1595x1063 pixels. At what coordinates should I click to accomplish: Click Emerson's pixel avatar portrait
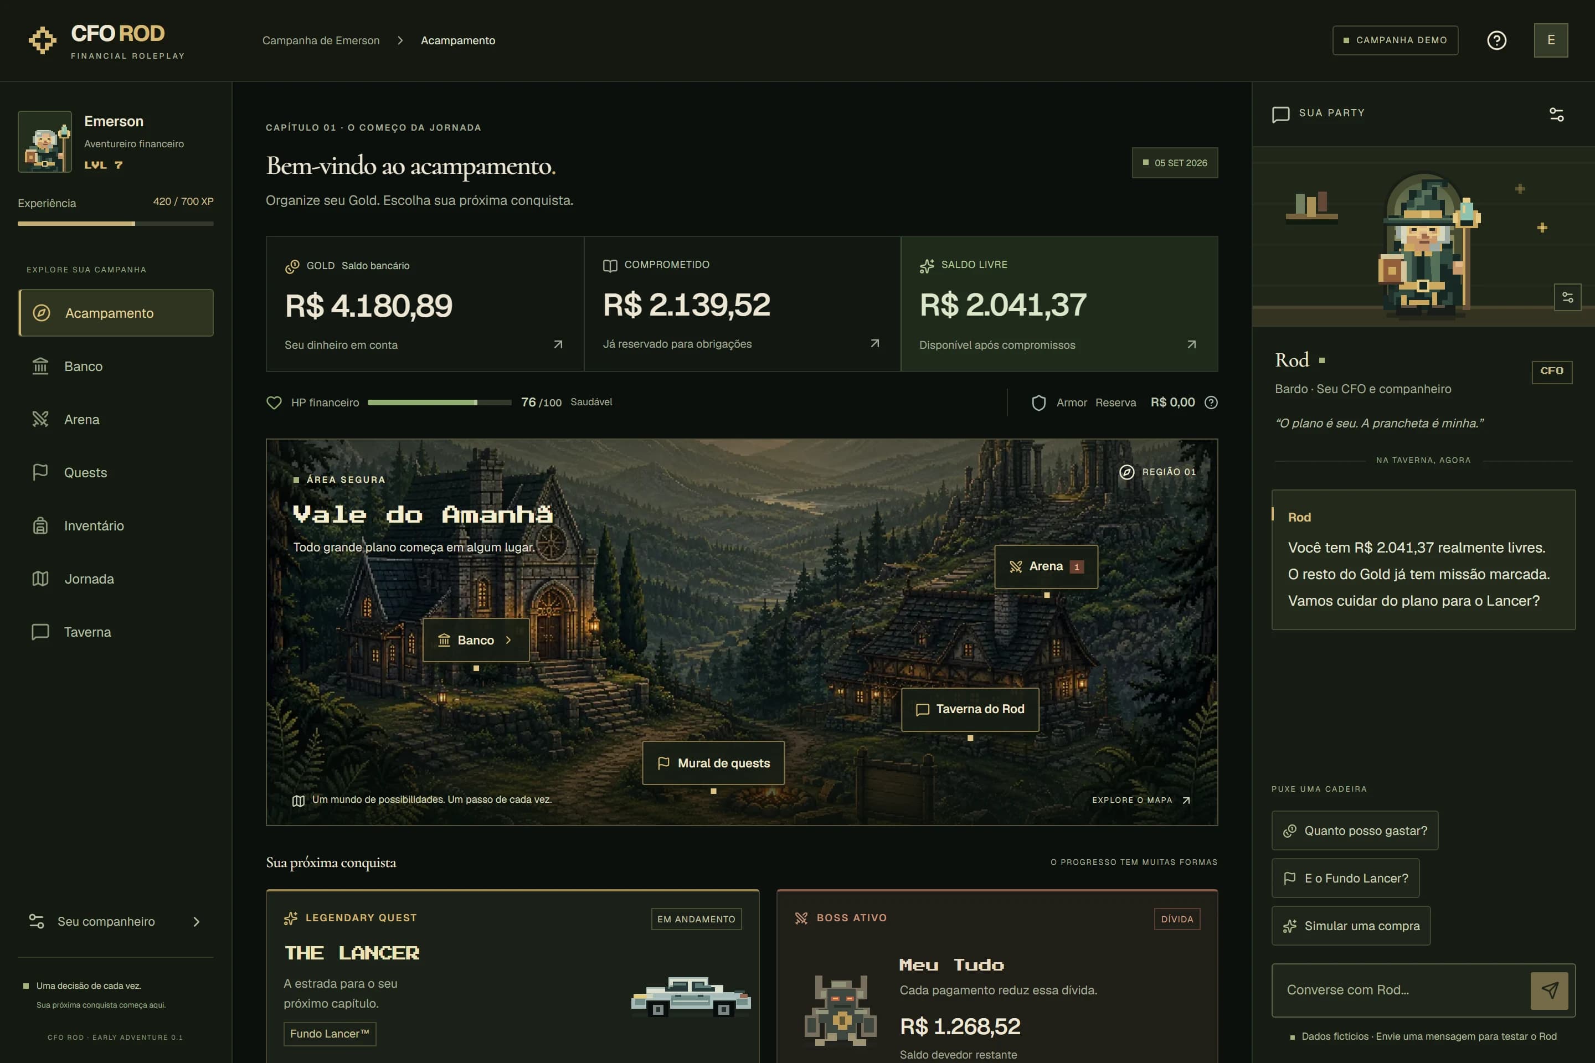tap(45, 142)
